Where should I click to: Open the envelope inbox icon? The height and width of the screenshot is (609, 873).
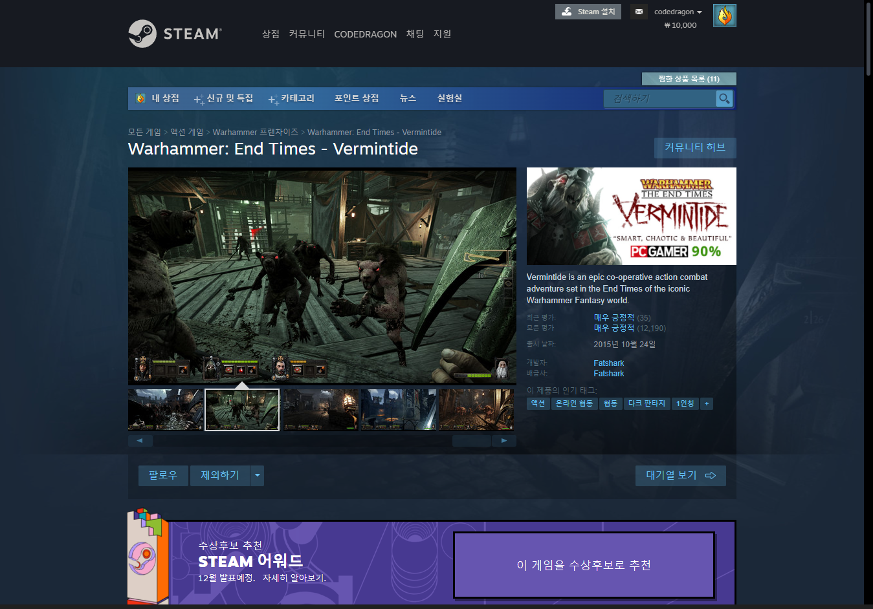[639, 12]
